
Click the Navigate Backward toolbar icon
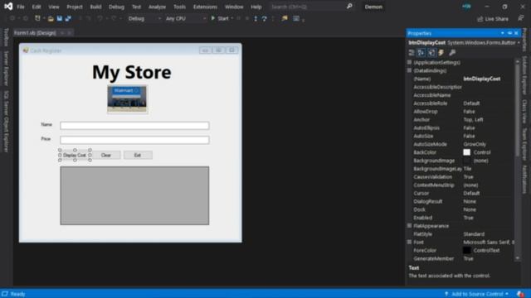12,18
